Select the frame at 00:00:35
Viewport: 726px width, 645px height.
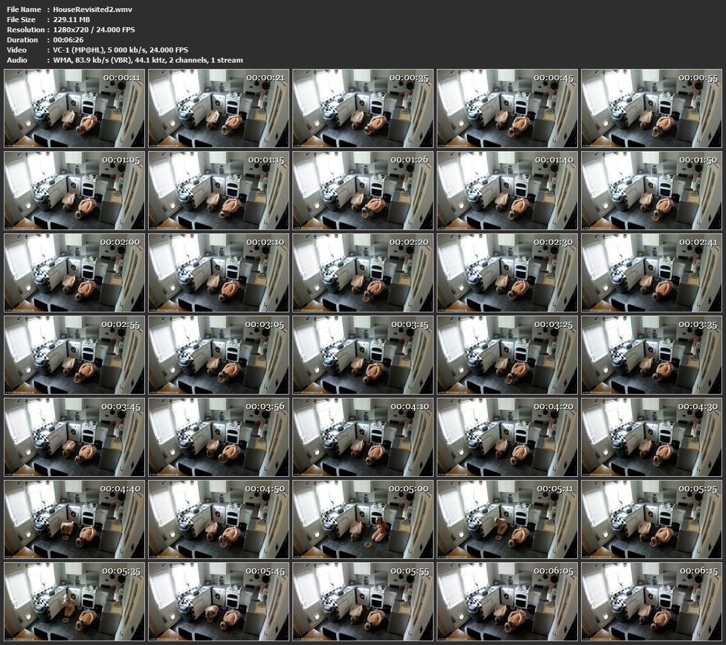pyautogui.click(x=363, y=109)
